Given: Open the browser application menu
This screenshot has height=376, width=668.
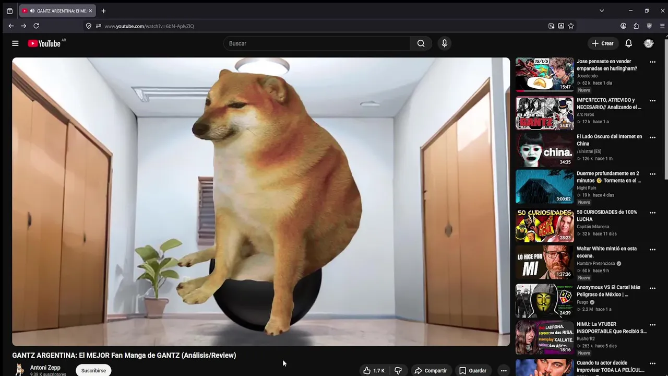Looking at the screenshot, I should point(662,26).
